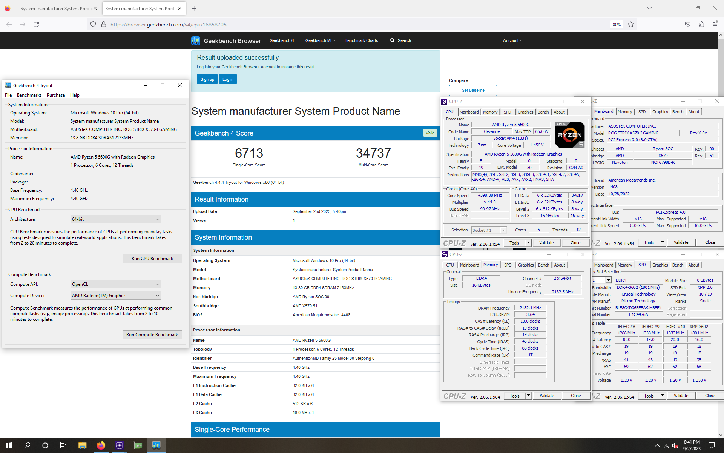Close the first browser tab
The width and height of the screenshot is (724, 453).
(95, 8)
